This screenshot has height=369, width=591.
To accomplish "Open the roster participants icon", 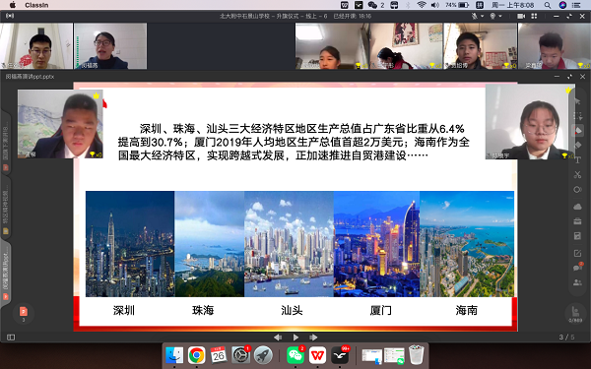I will pyautogui.click(x=577, y=282).
